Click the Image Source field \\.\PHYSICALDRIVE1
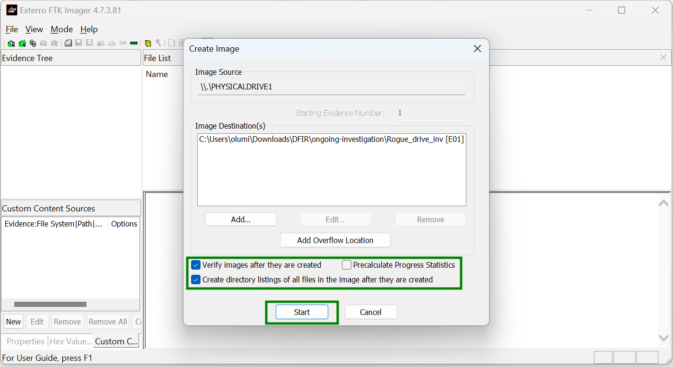The height and width of the screenshot is (367, 673). point(331,87)
